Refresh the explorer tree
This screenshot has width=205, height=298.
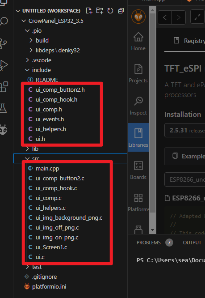coord(110,11)
